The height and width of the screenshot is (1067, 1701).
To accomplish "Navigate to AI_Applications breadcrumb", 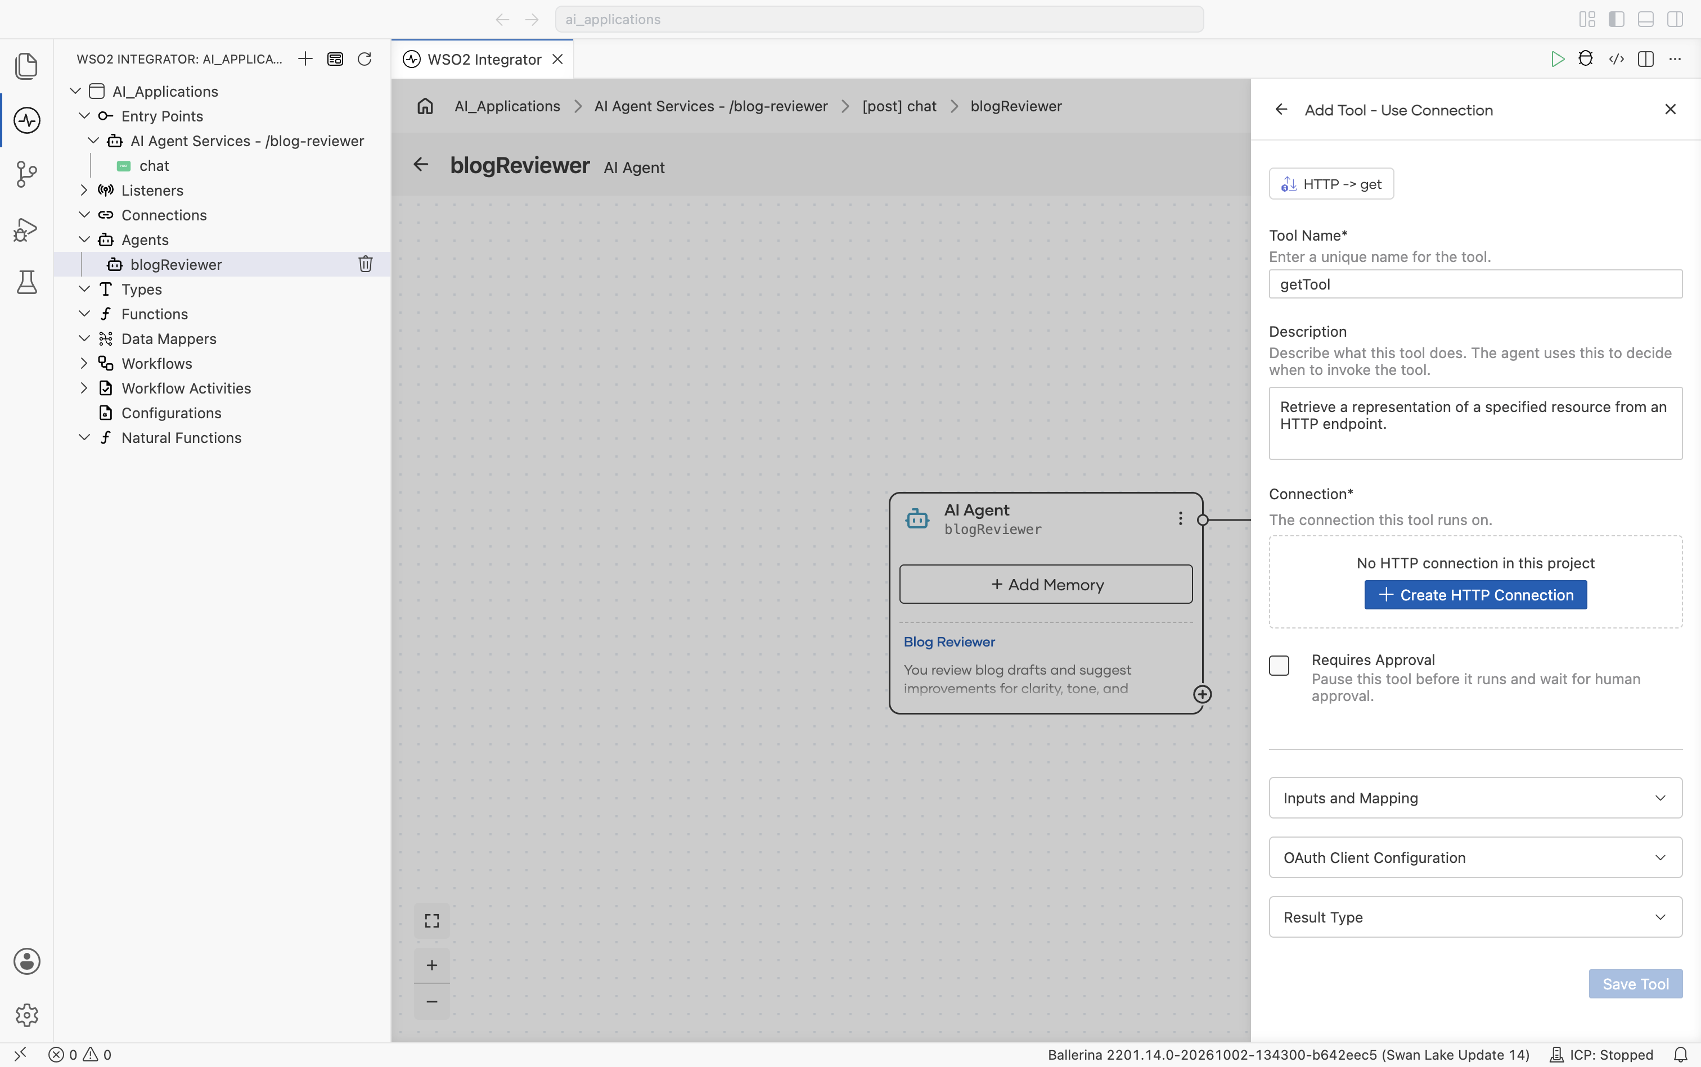I will coord(507,106).
